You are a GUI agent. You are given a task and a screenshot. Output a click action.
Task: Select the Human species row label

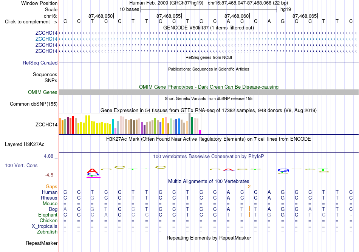point(50,192)
